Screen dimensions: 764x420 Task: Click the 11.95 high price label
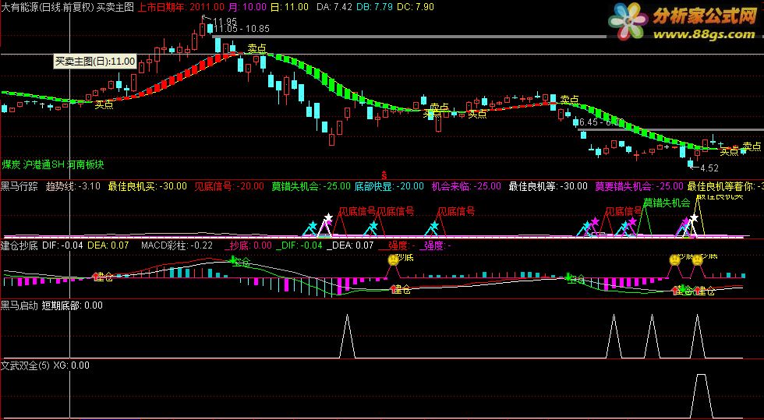[225, 21]
